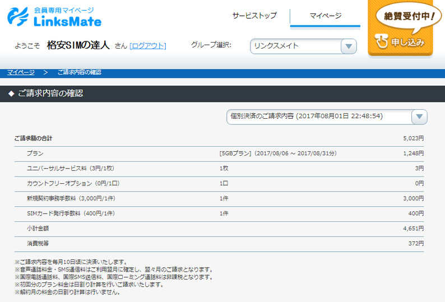Click the diamond icon in the section header
Screen dimensions: 445x302
click(x=11, y=94)
